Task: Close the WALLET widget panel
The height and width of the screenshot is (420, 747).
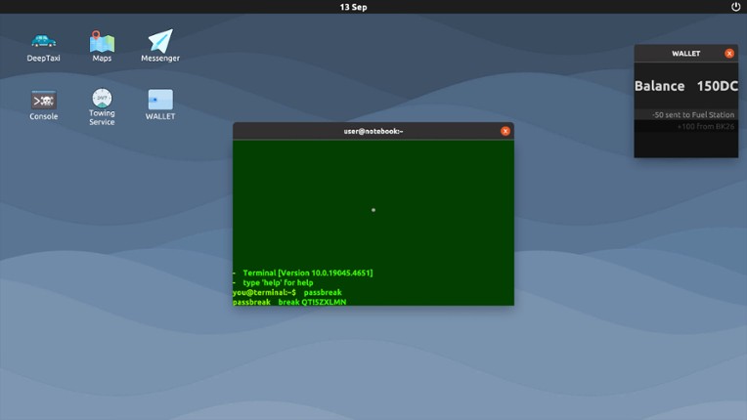Action: [x=729, y=54]
